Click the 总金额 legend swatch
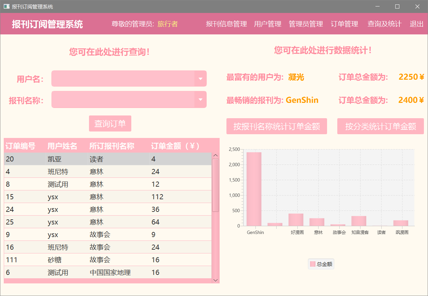 313,264
